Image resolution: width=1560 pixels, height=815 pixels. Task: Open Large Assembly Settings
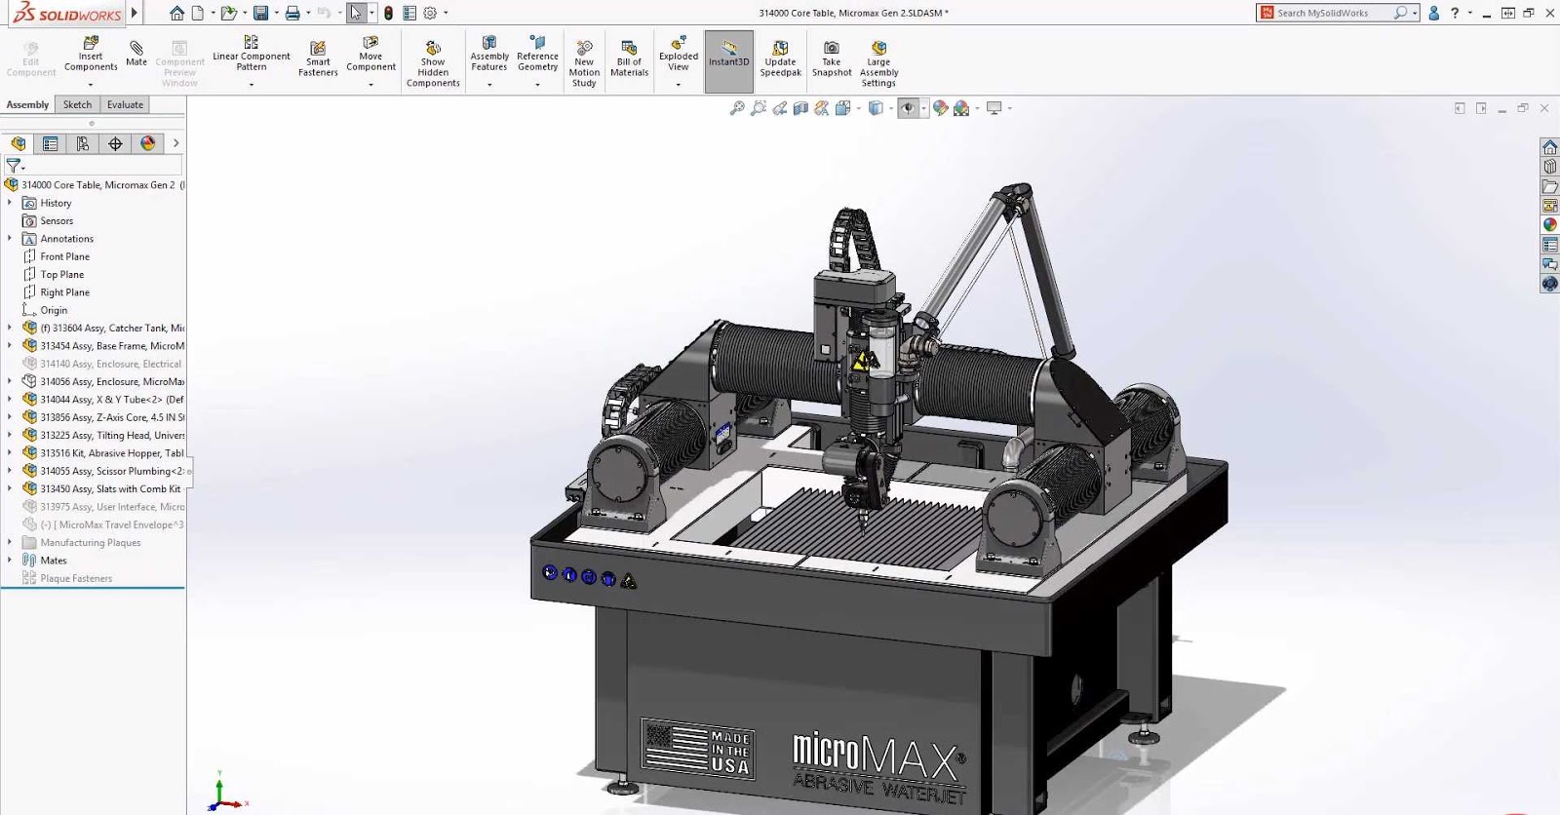tap(878, 63)
